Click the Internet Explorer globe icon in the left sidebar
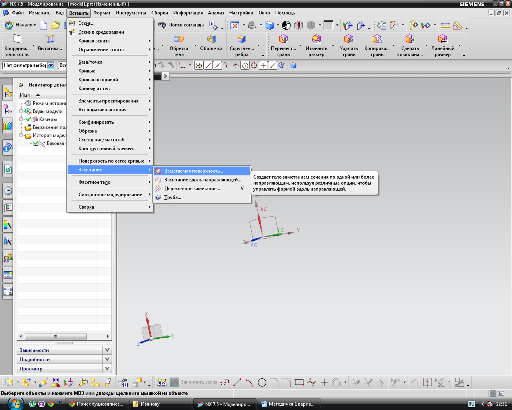512x410 pixels. point(8,169)
